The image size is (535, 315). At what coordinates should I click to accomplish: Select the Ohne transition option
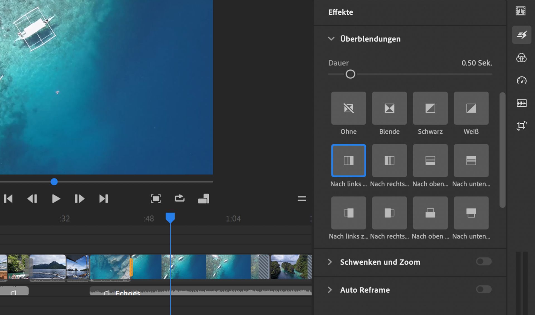click(x=348, y=108)
